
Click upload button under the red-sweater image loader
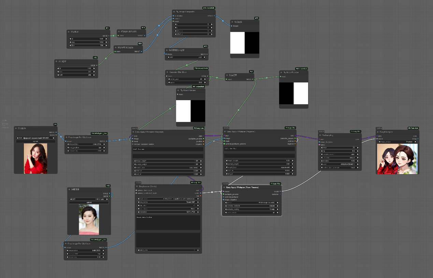click(35, 141)
